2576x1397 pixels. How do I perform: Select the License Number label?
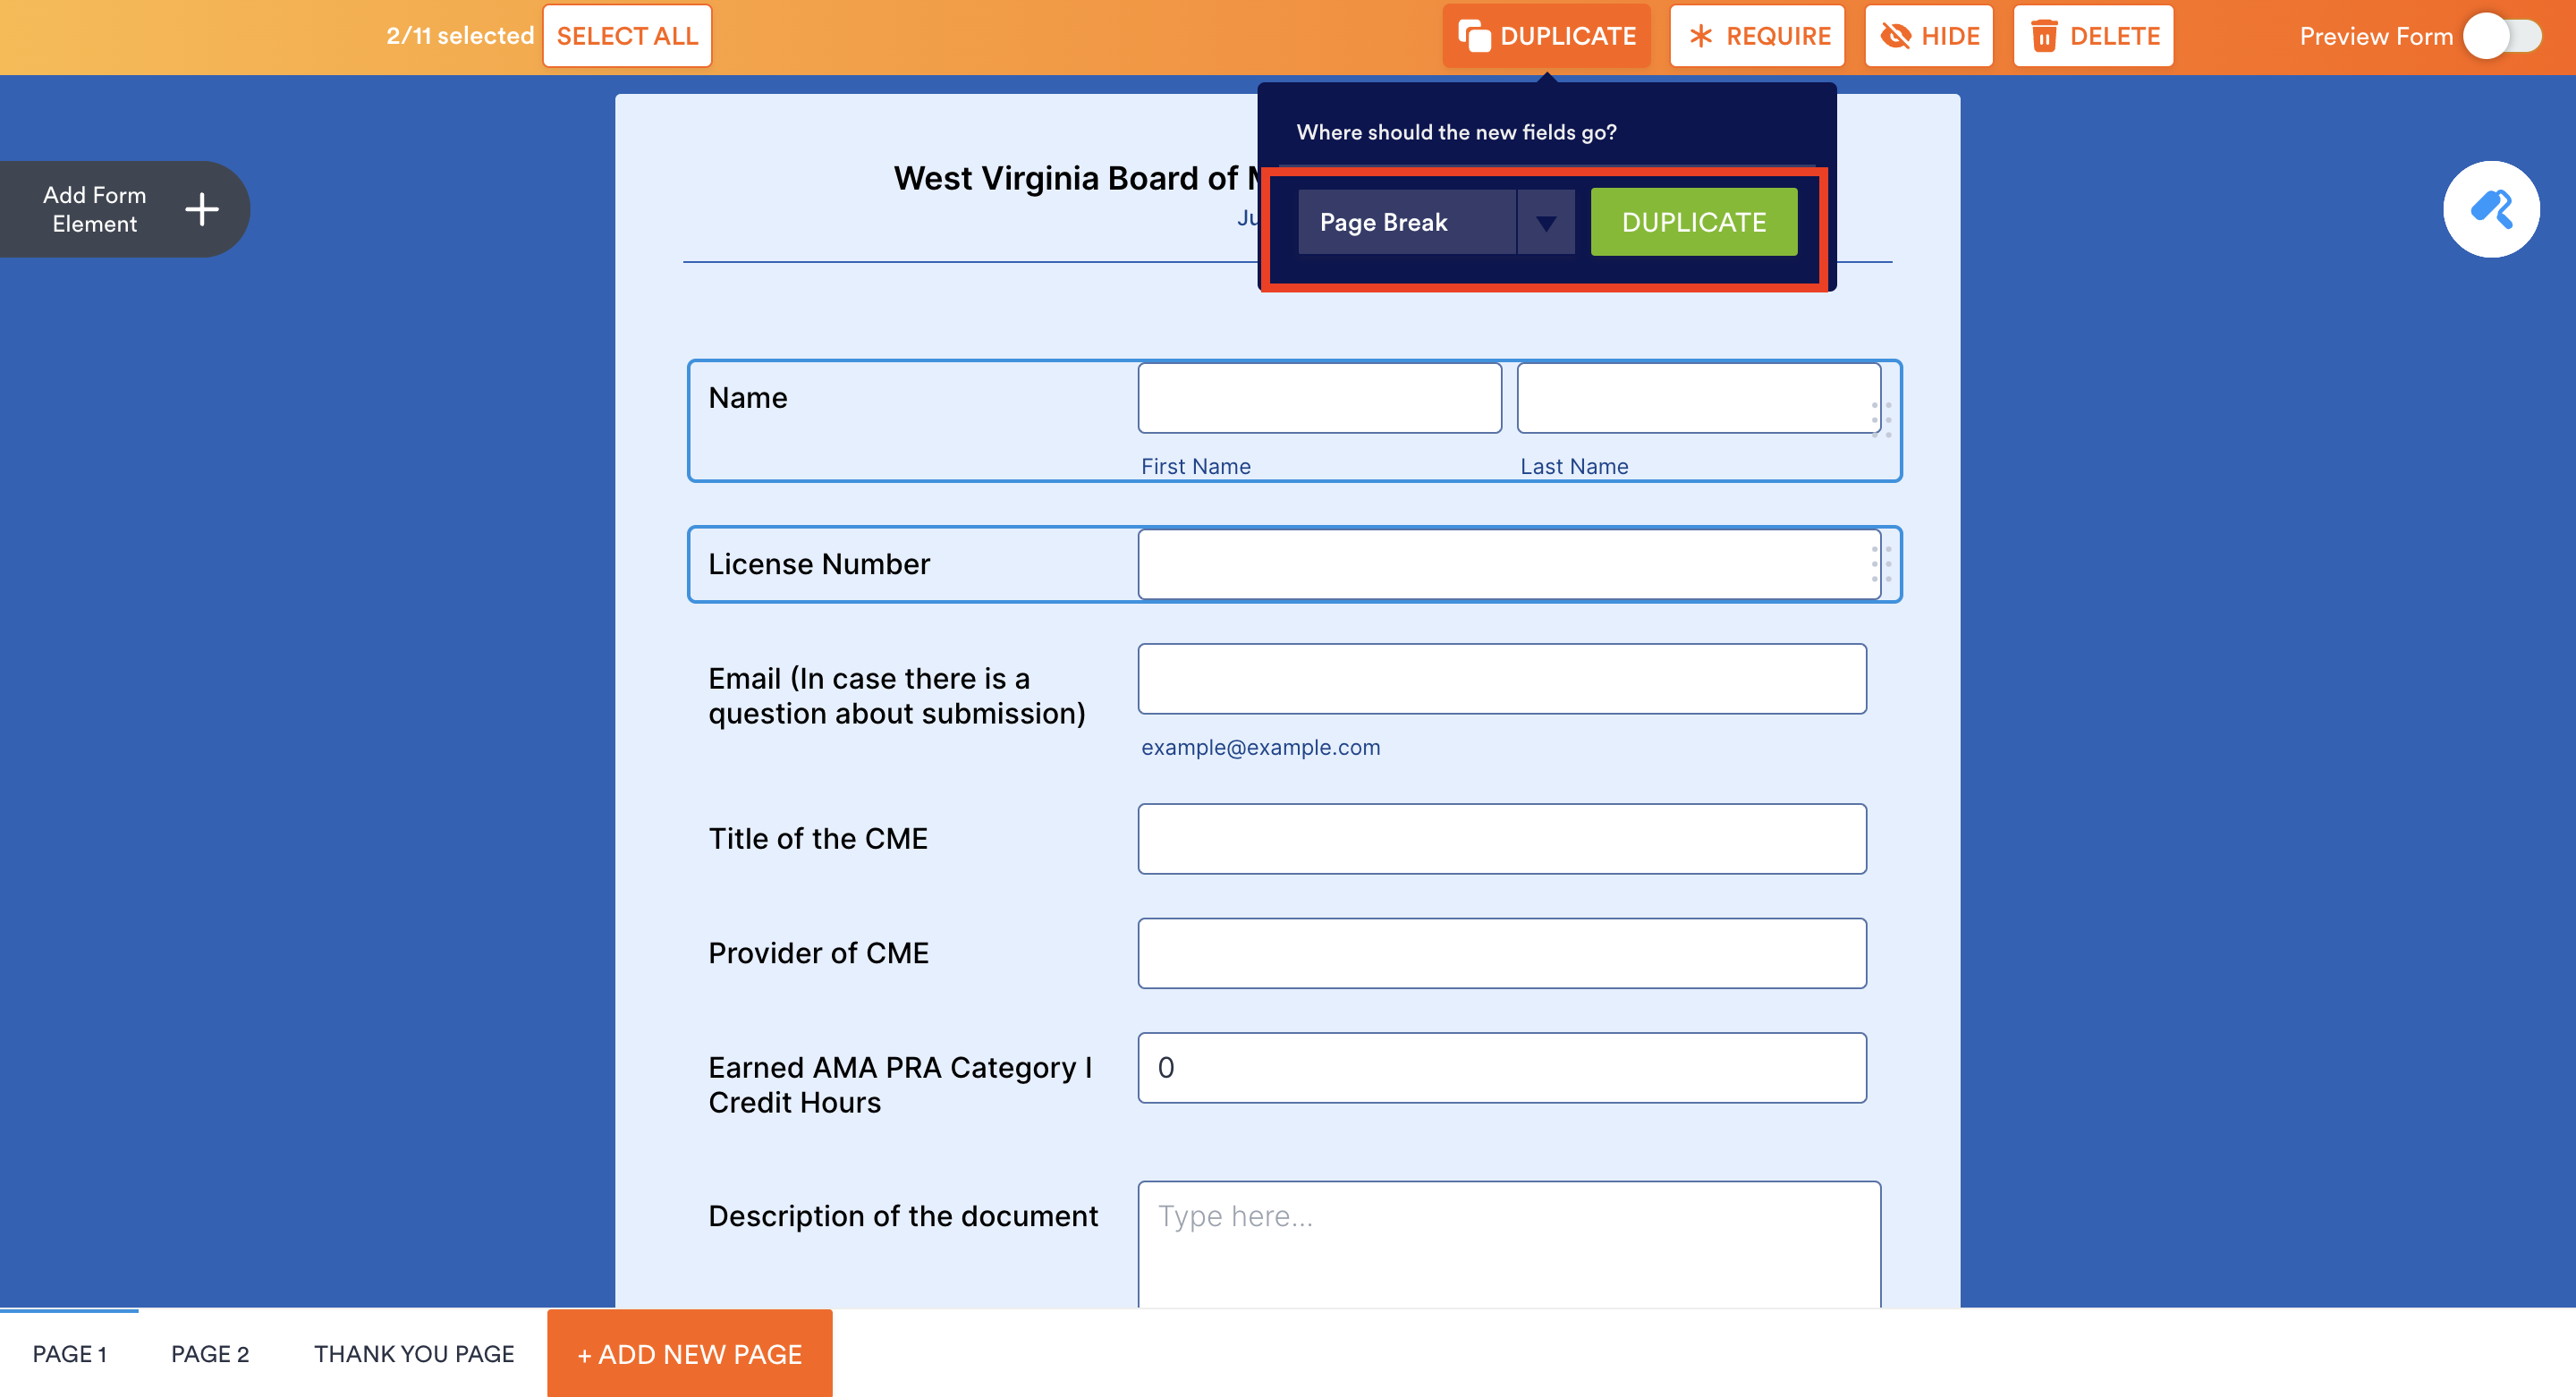click(819, 564)
